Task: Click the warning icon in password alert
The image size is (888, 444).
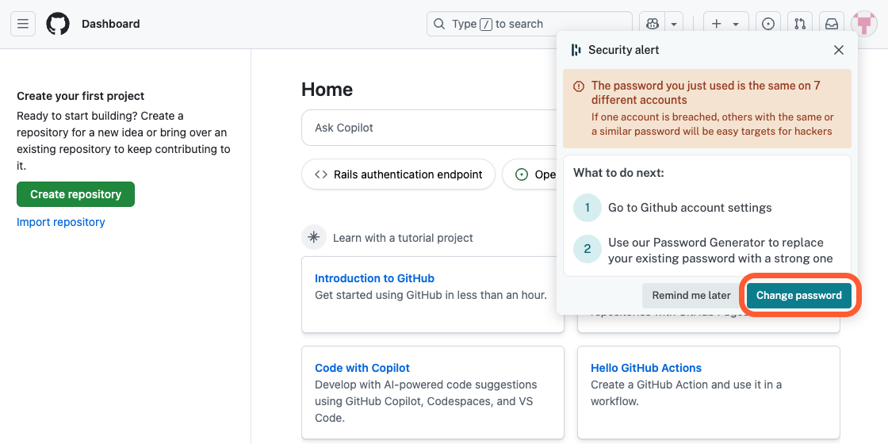Action: [578, 86]
